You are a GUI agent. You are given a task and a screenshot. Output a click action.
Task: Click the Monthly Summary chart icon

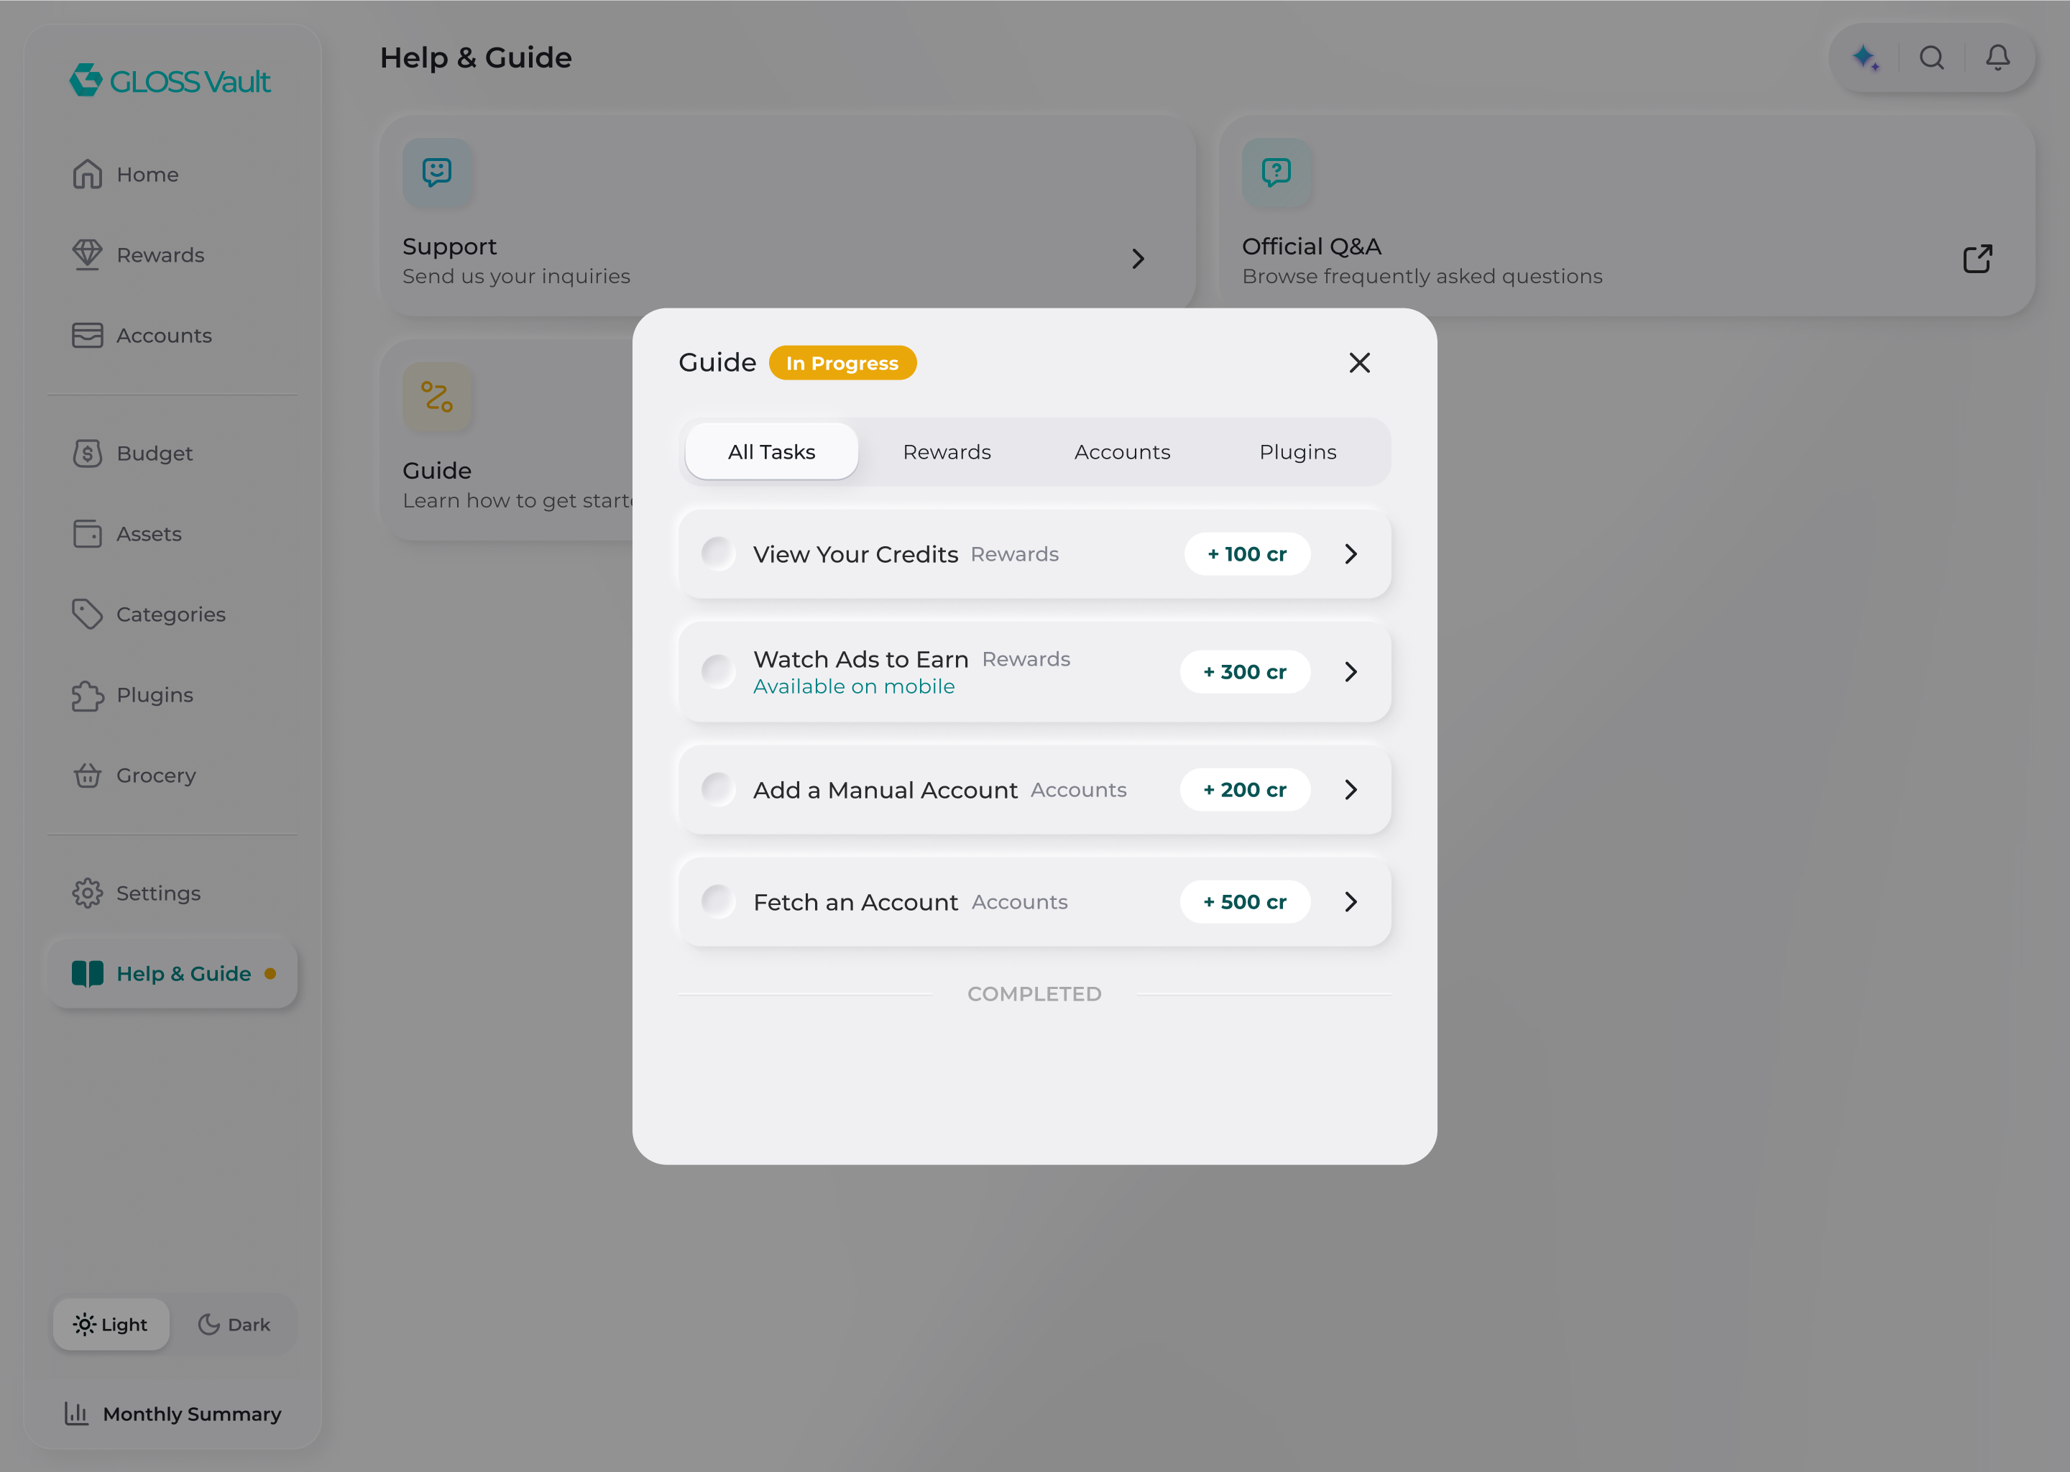(76, 1413)
